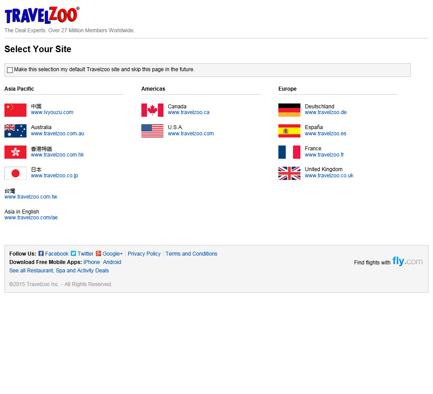Follow the Google+ text link
The image size is (433, 394).
coord(113,254)
